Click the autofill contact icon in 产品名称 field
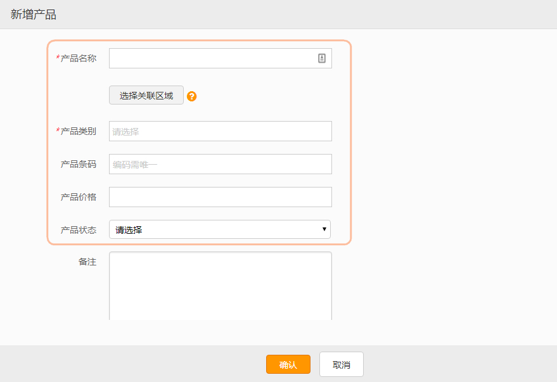Image resolution: width=557 pixels, height=382 pixels. pyautogui.click(x=321, y=58)
